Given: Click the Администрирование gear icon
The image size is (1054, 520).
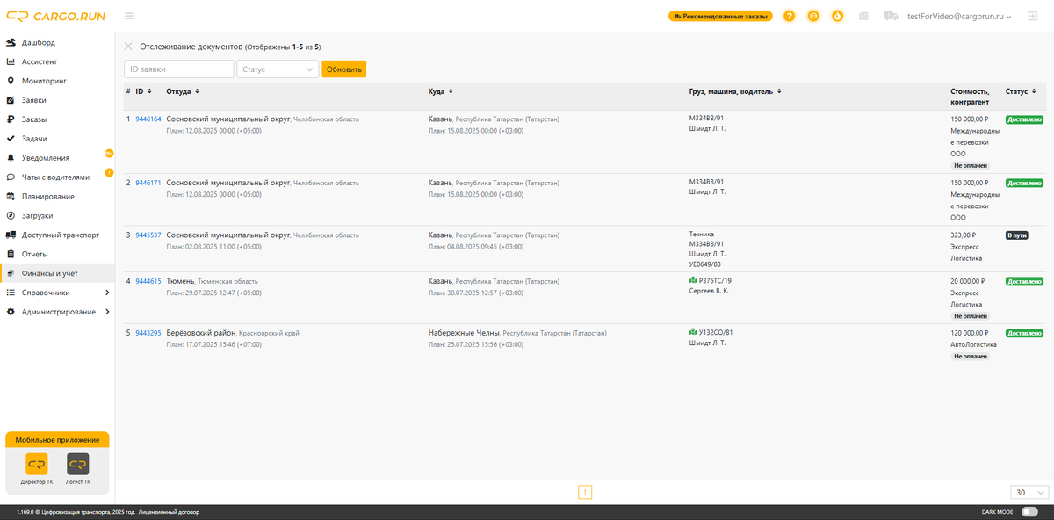Looking at the screenshot, I should click(10, 312).
